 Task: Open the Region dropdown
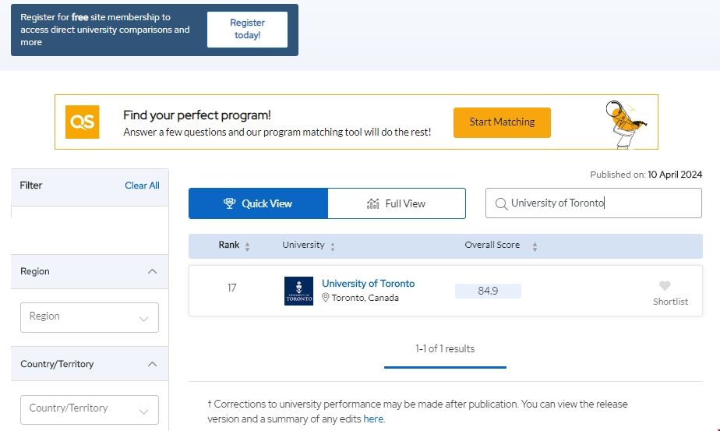tap(90, 317)
